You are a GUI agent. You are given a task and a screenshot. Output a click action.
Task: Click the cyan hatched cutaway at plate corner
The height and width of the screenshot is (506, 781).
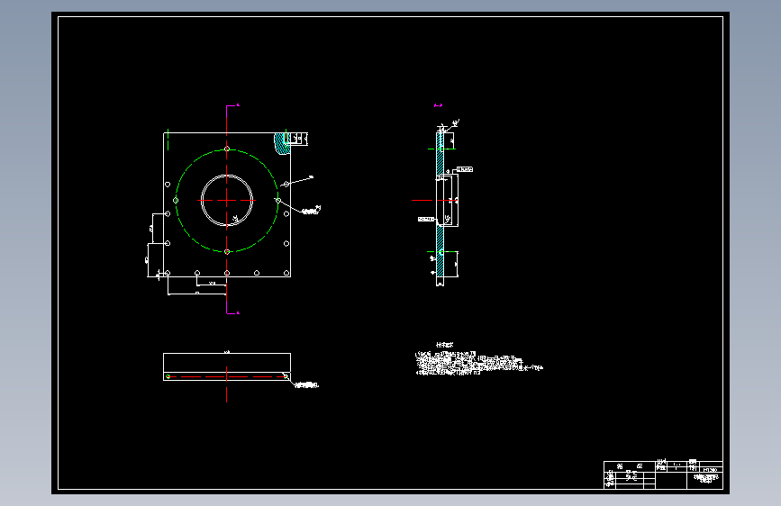pos(281,143)
